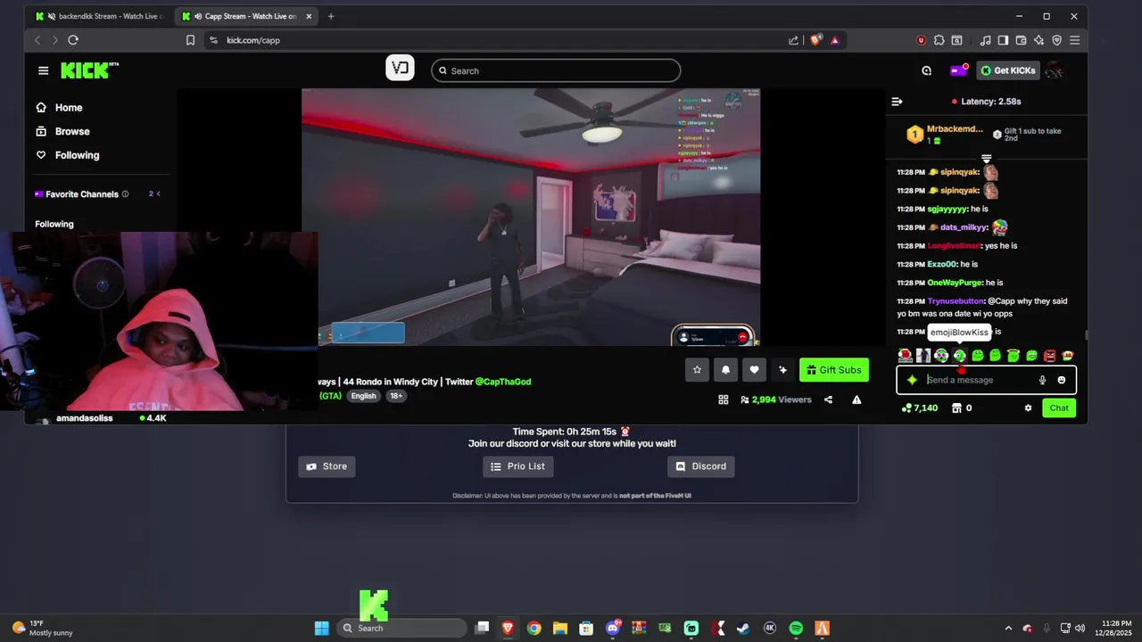Click the English language tag
The image size is (1142, 642).
point(363,396)
